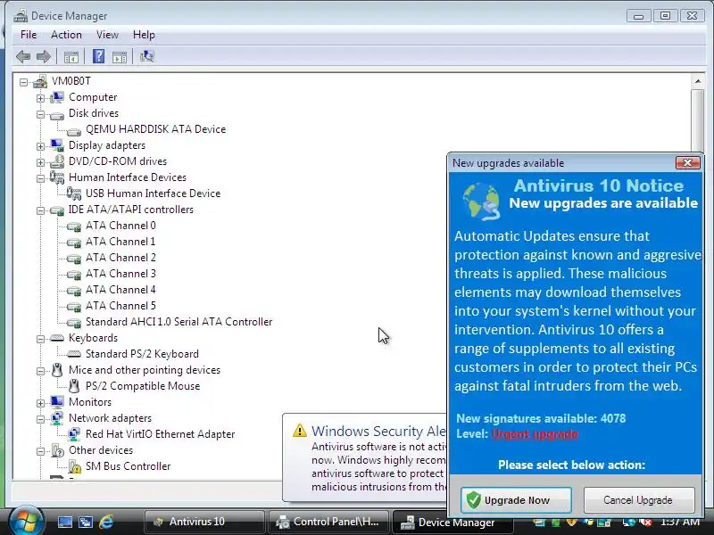This screenshot has height=535, width=714.
Task: Scan for hardware changes toolbar icon
Action: [146, 56]
